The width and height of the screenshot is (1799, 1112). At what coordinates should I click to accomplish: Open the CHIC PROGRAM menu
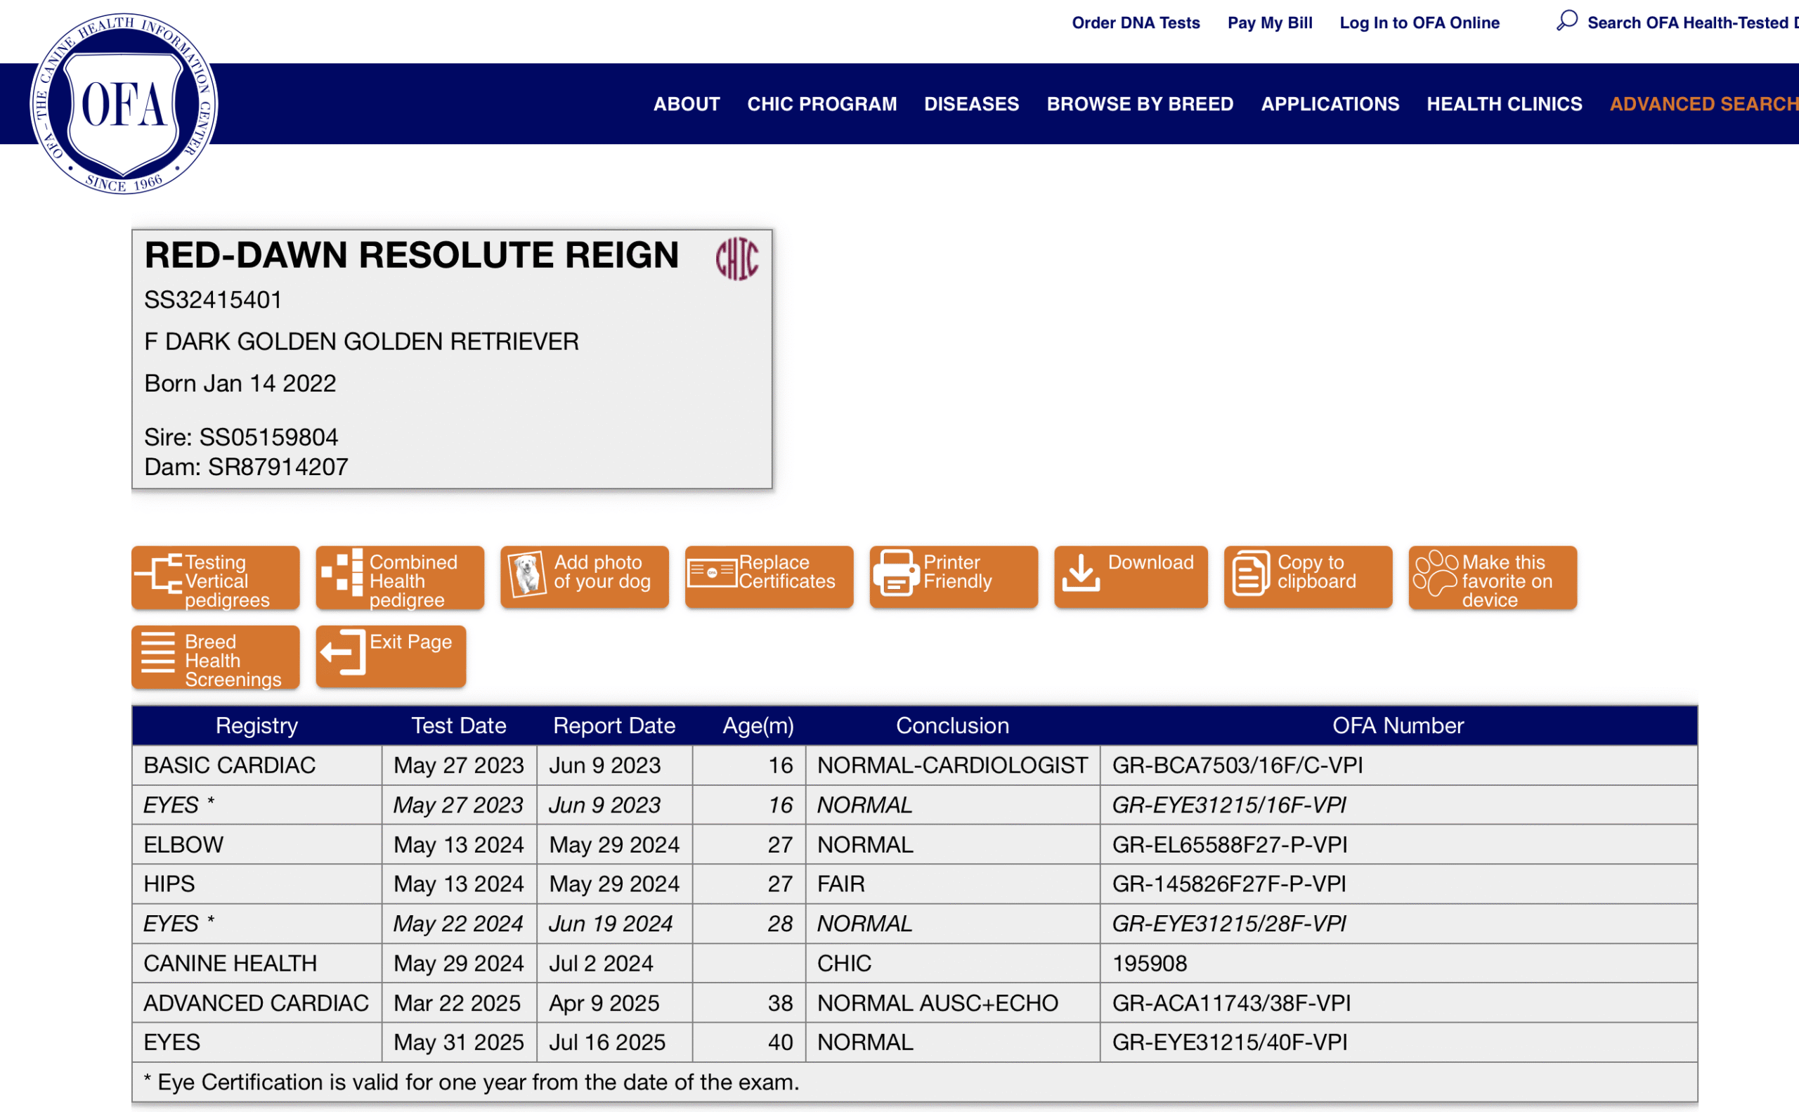click(x=821, y=104)
